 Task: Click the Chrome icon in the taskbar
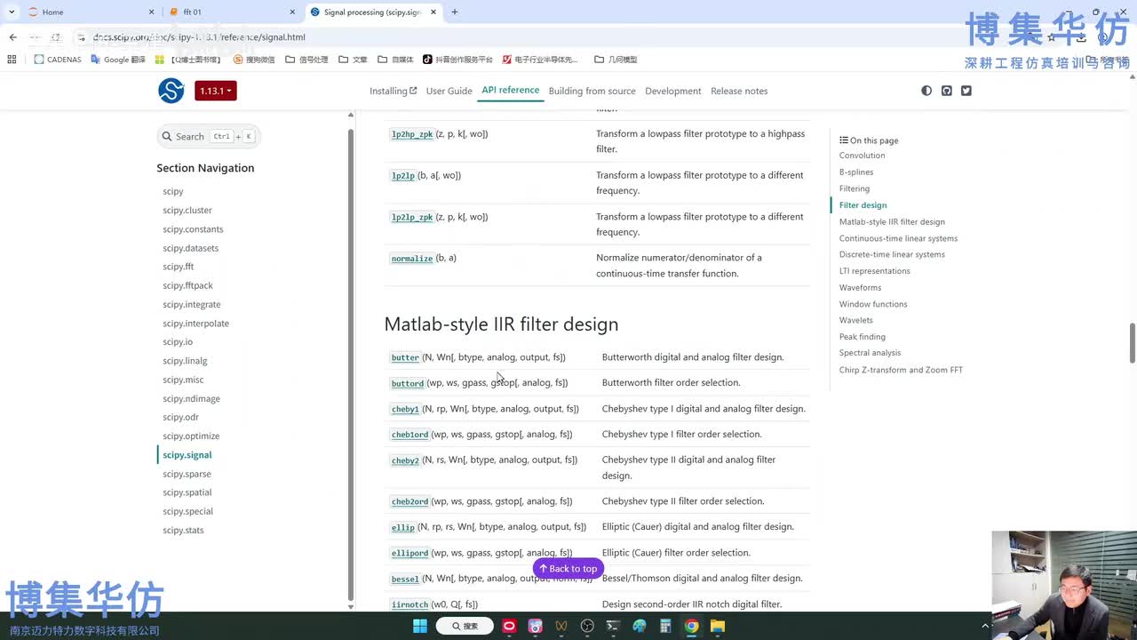click(691, 626)
